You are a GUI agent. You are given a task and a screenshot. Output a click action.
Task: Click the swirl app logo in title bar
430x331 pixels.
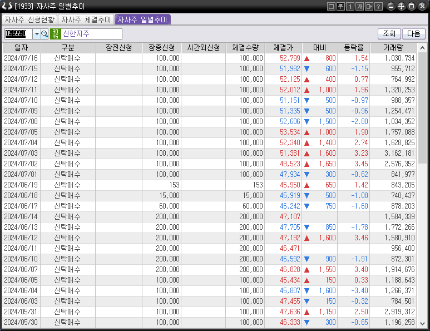click(7, 6)
